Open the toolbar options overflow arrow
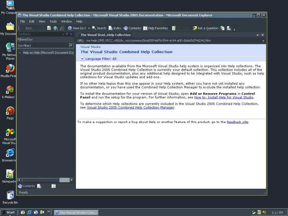The width and height of the screenshot is (288, 216). pyautogui.click(x=234, y=29)
